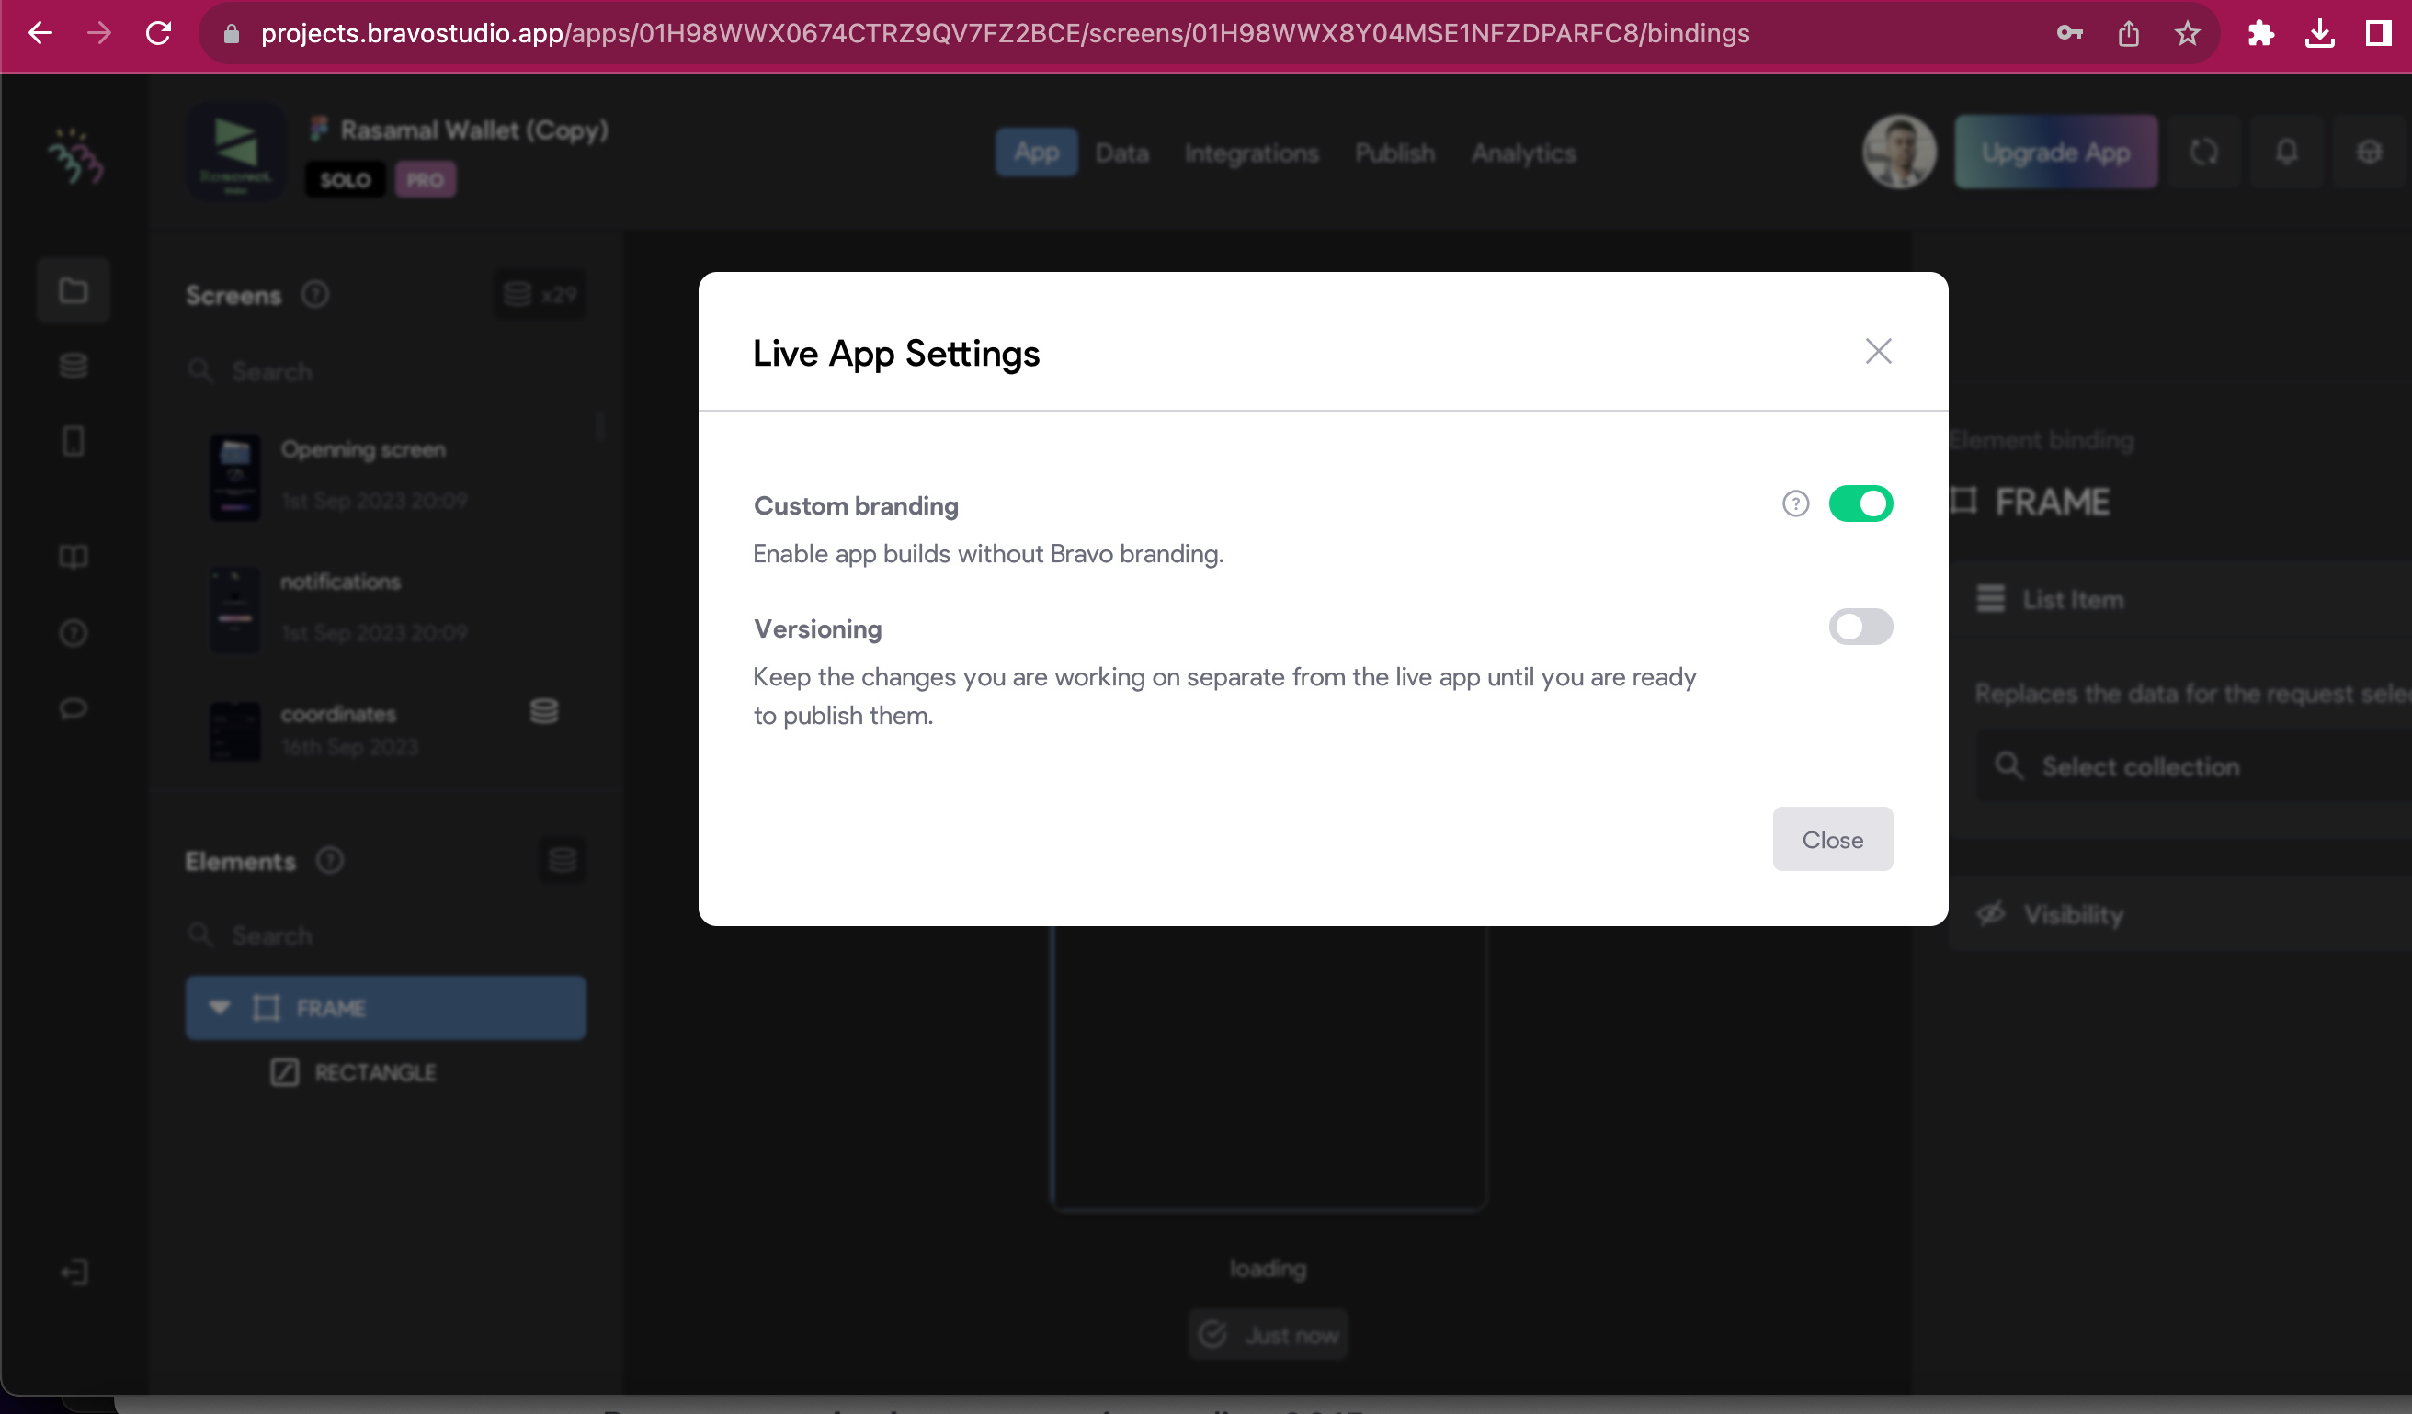Open the browser downloads icon
Image resolution: width=2412 pixels, height=1414 pixels.
(2319, 34)
